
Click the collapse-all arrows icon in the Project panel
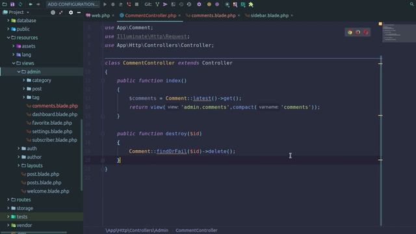(x=61, y=12)
